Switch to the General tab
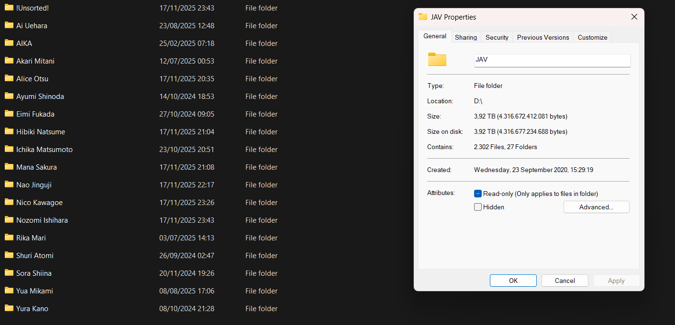Screen dimensions: 675x325 pyautogui.click(x=435, y=36)
